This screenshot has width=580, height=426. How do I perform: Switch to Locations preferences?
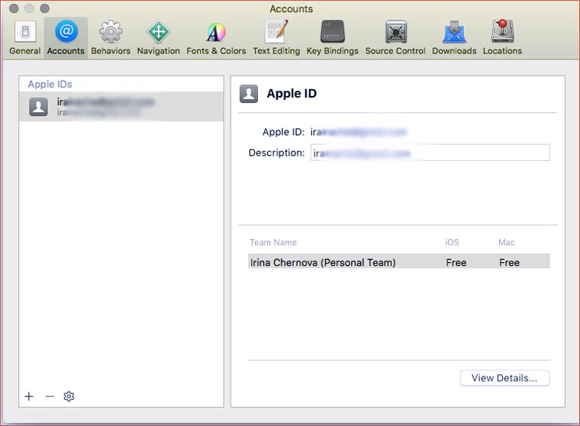pos(502,37)
